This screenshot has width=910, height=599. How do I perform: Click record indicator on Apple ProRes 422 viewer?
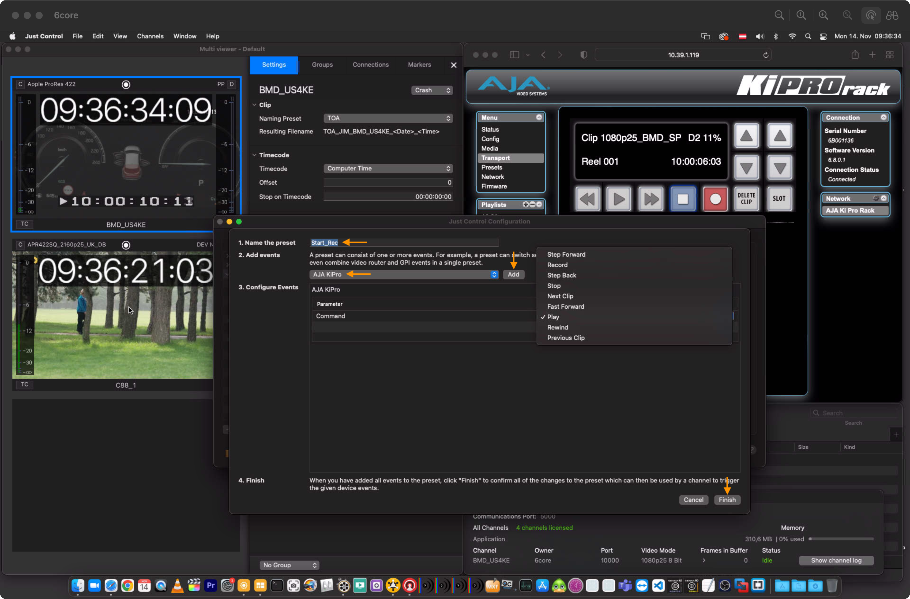point(126,84)
